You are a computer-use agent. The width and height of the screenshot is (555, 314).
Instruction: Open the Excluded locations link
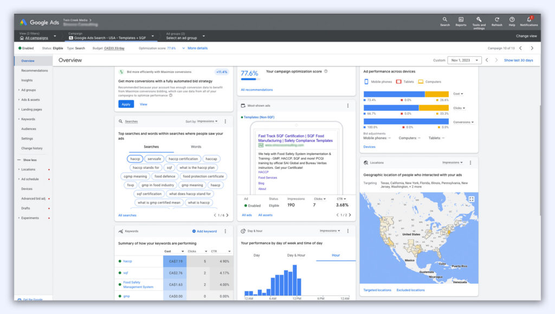(411, 290)
